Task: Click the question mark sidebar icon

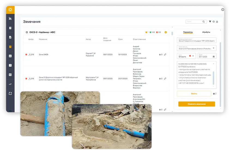Action: 10,65
